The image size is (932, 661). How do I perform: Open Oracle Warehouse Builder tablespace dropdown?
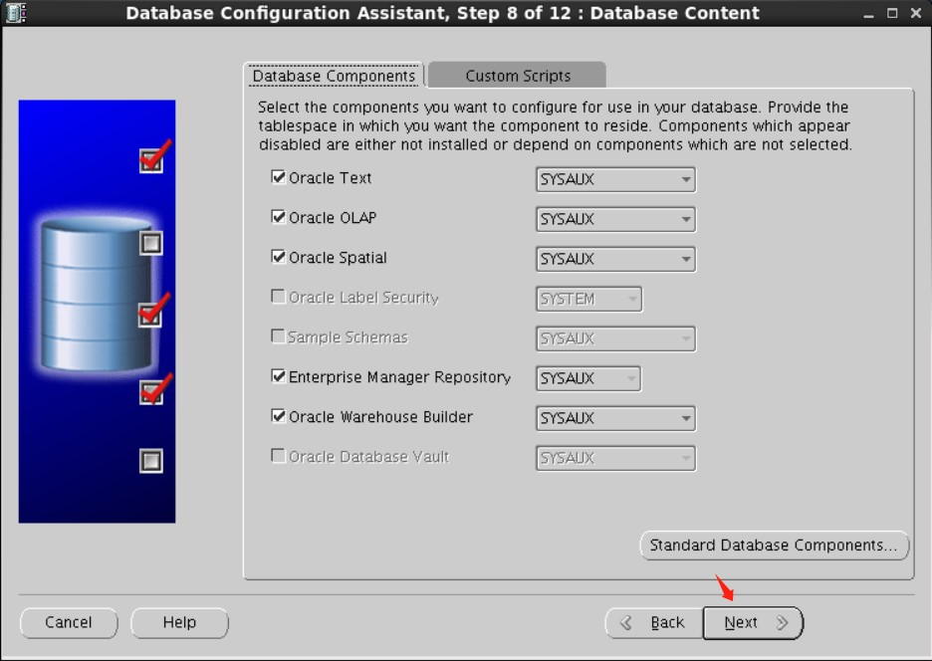coord(615,418)
